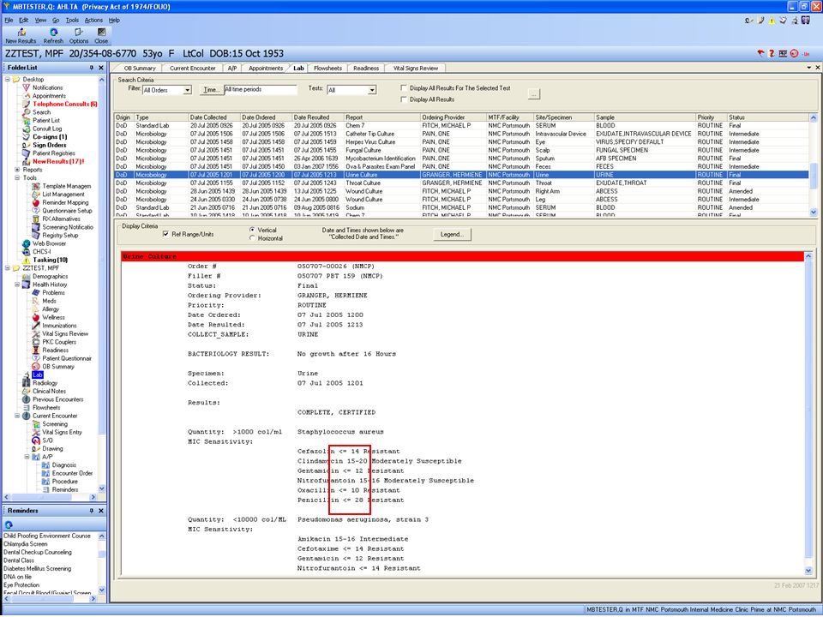Viewport: 823px width, 617px height.
Task: Switch to the Appointments tab
Action: pyautogui.click(x=266, y=69)
